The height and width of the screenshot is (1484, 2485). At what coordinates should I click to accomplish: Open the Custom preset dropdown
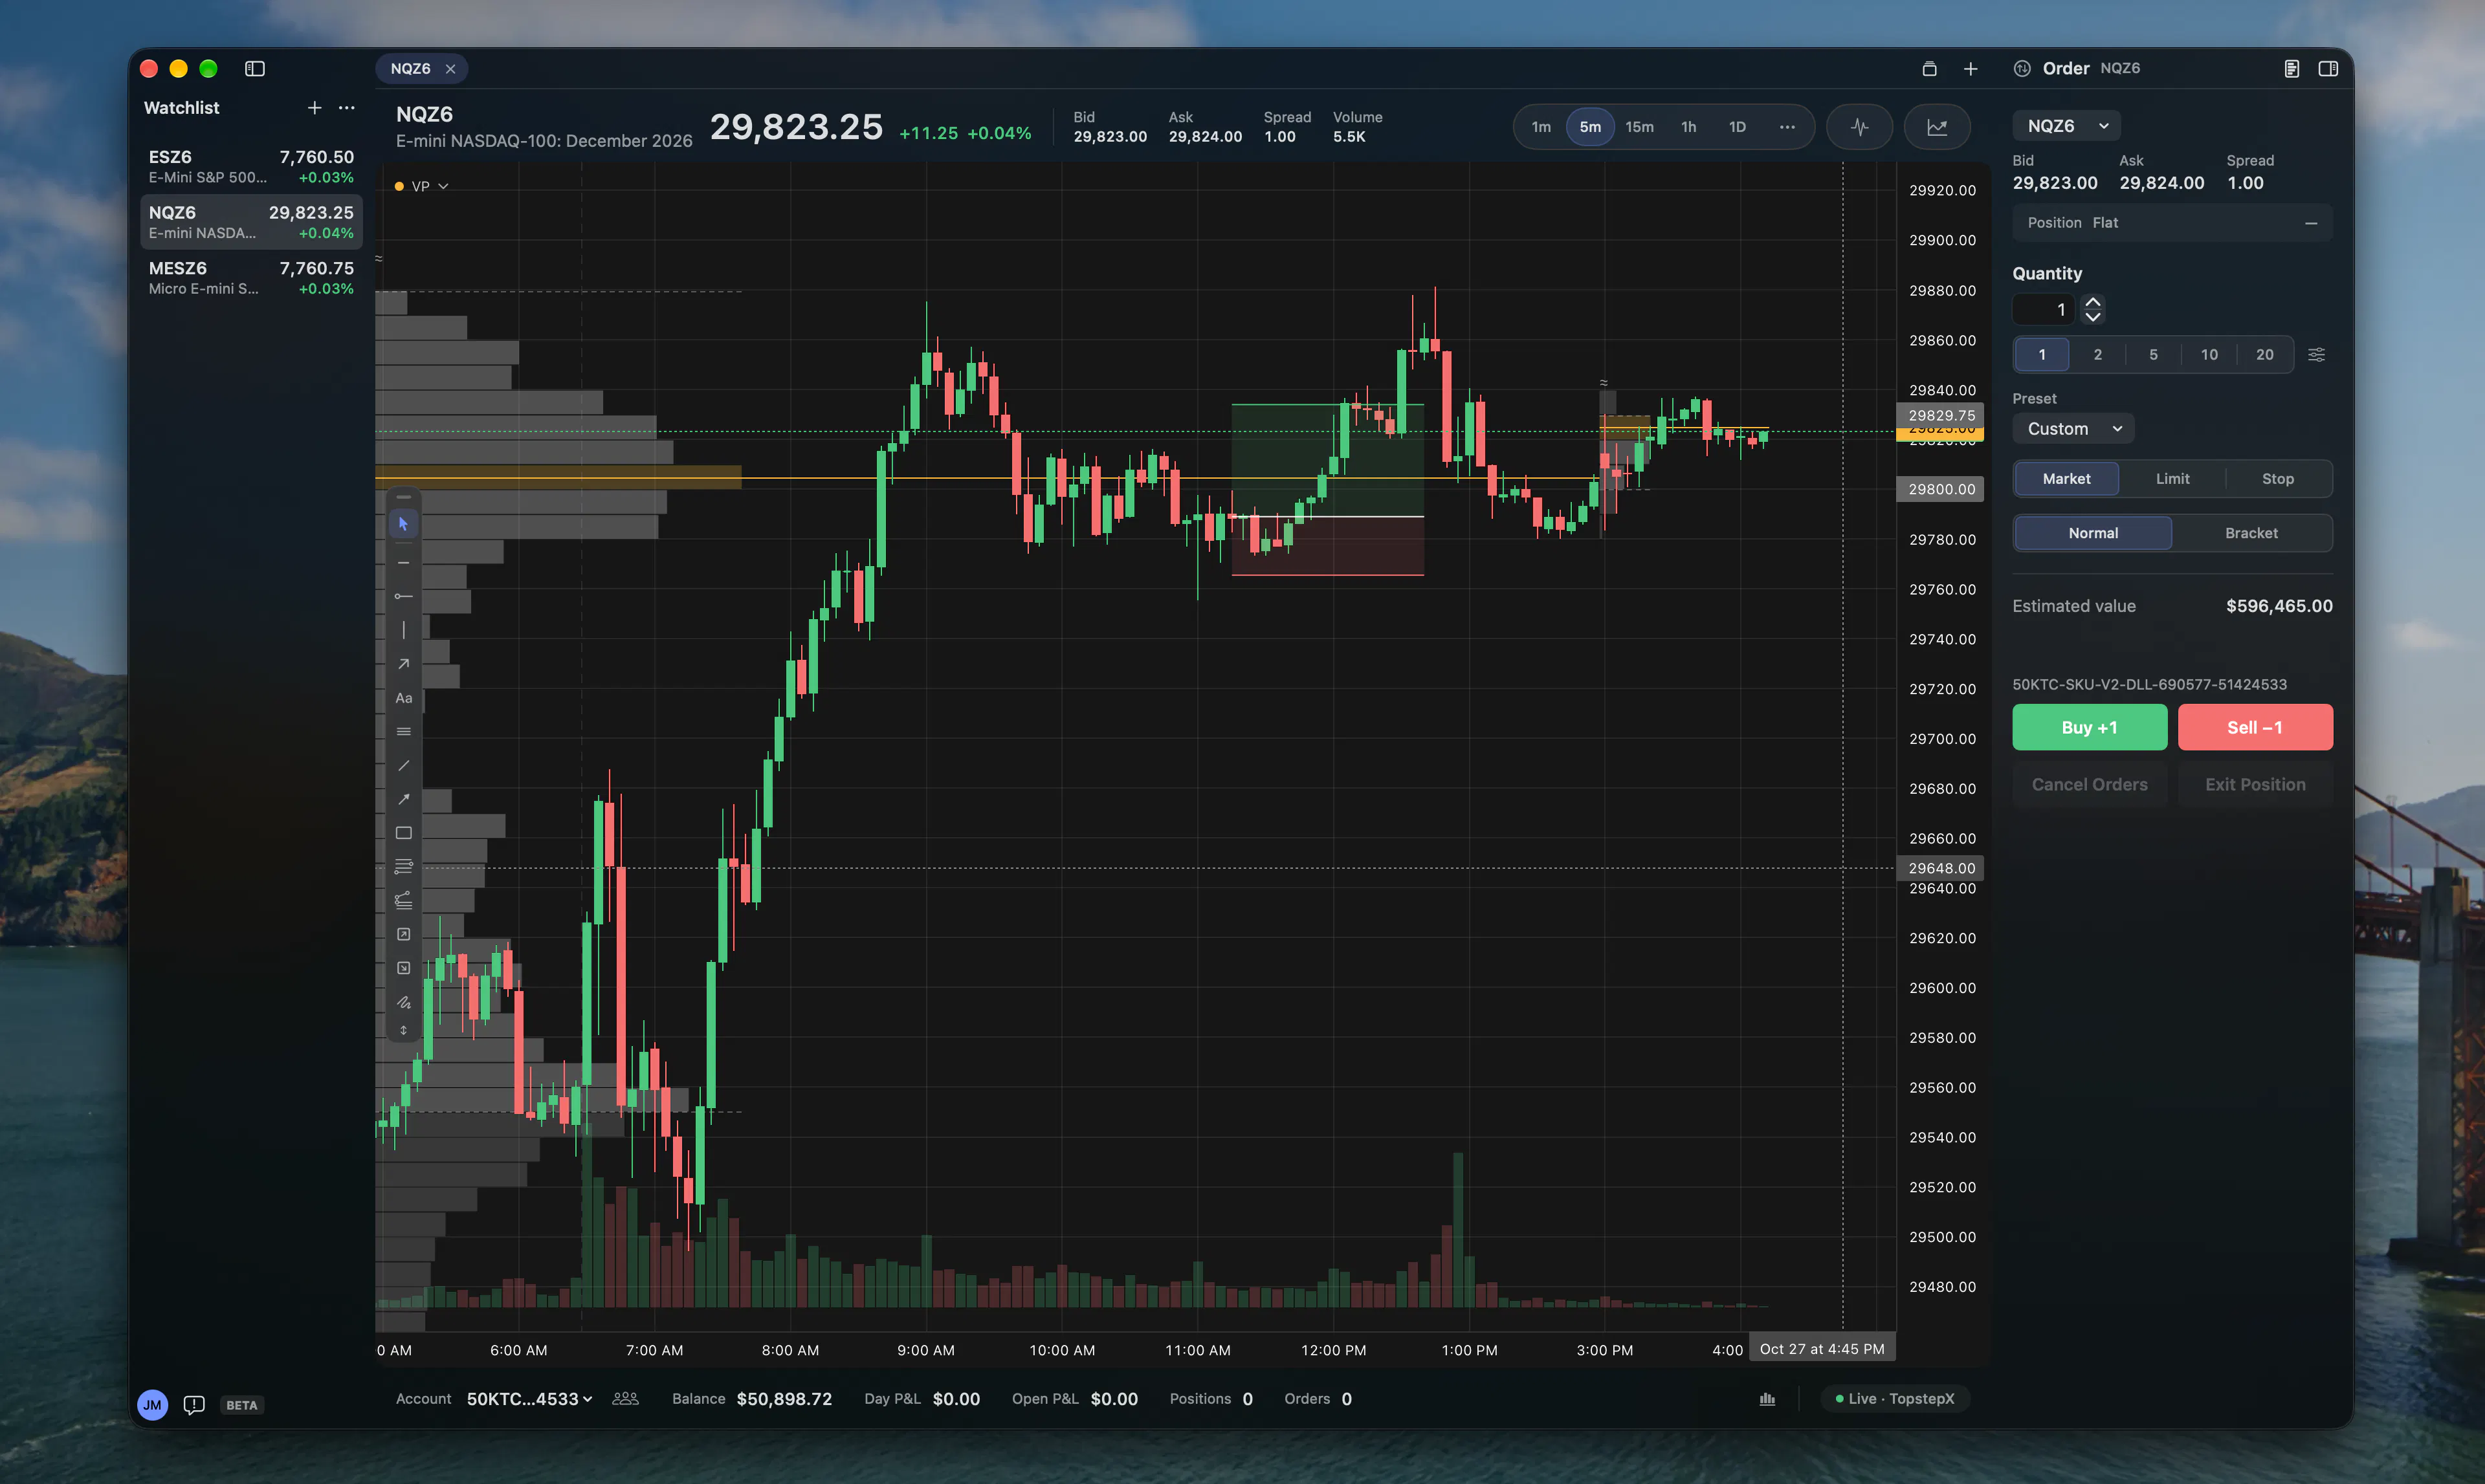click(x=2073, y=429)
